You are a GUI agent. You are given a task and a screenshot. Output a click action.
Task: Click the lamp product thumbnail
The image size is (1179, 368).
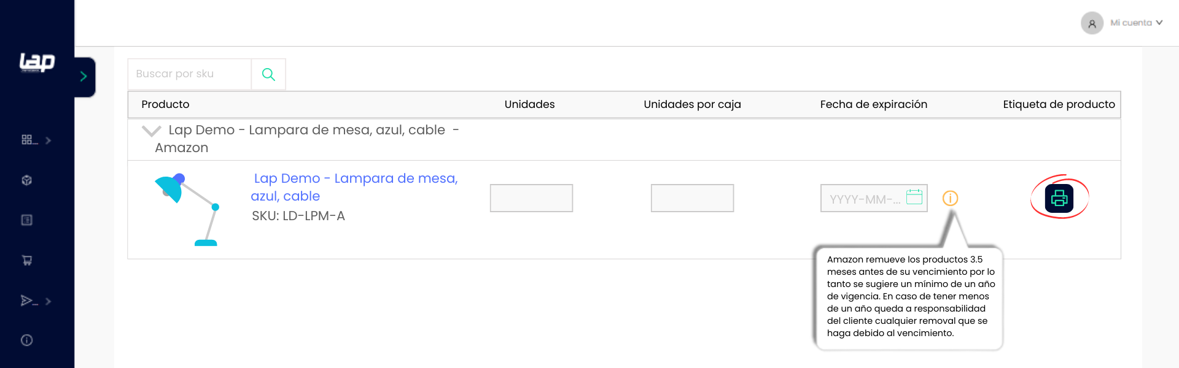point(187,209)
